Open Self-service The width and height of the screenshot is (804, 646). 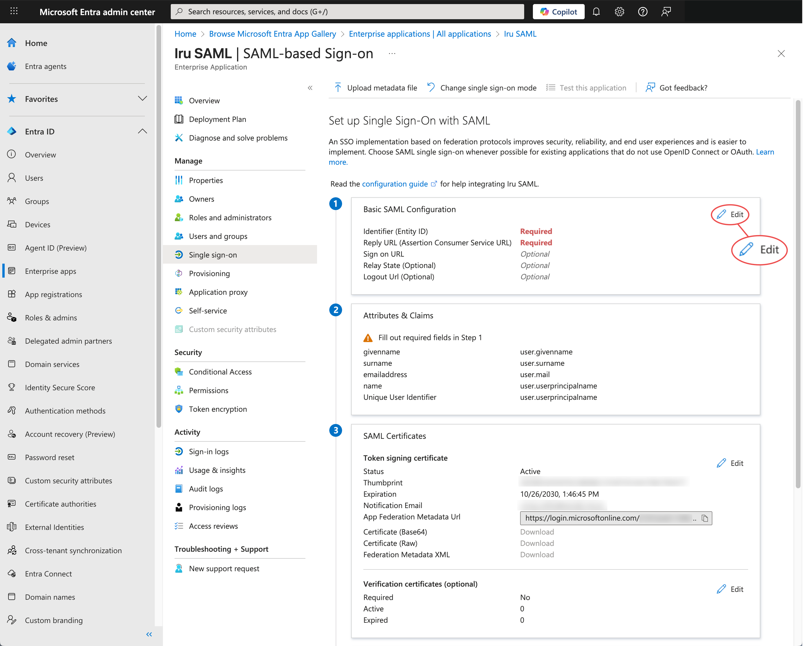tap(208, 311)
